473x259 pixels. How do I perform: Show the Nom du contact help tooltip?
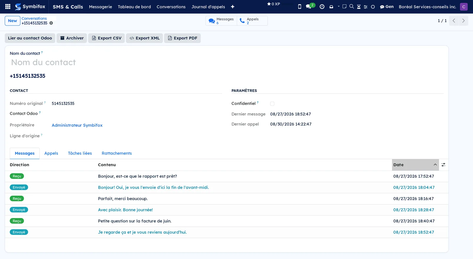[42, 52]
